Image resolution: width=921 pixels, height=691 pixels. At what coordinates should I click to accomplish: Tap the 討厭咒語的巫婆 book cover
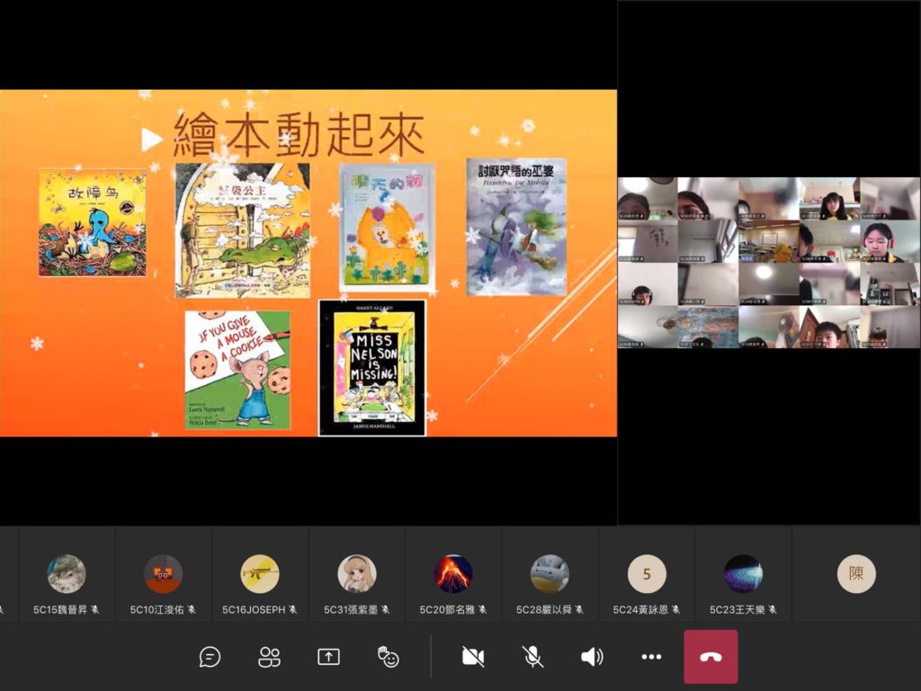point(516,227)
